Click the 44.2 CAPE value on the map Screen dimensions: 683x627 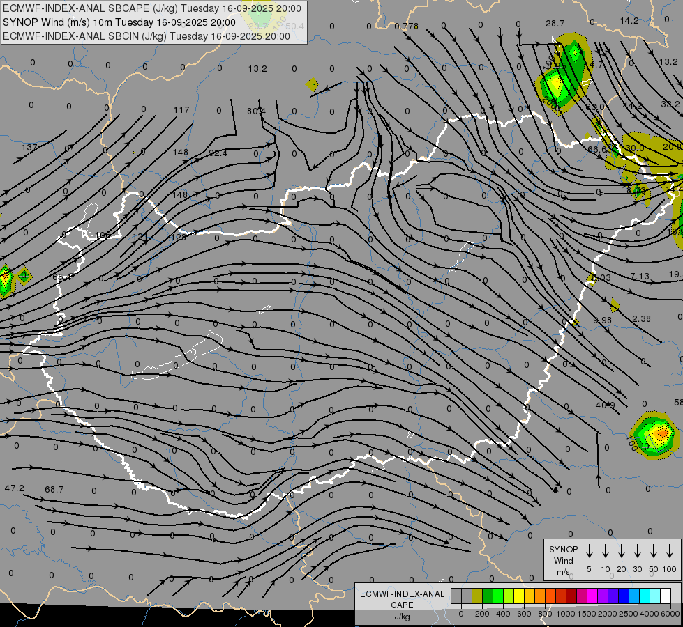(x=632, y=106)
